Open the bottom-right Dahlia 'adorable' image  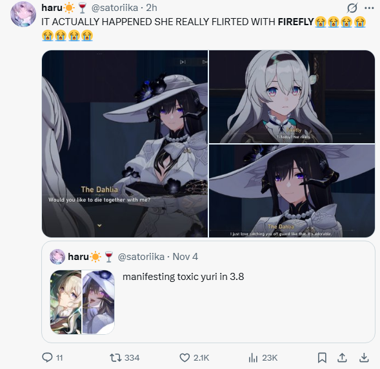pos(292,191)
